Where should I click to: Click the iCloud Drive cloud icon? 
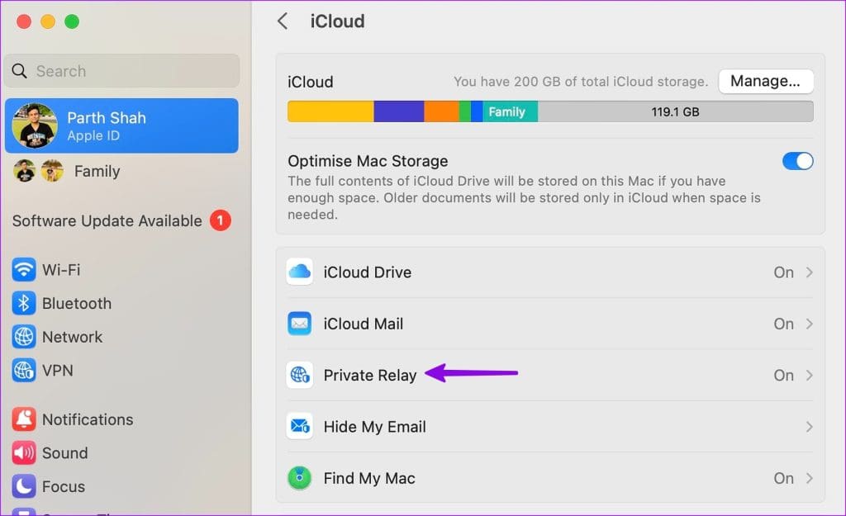299,272
